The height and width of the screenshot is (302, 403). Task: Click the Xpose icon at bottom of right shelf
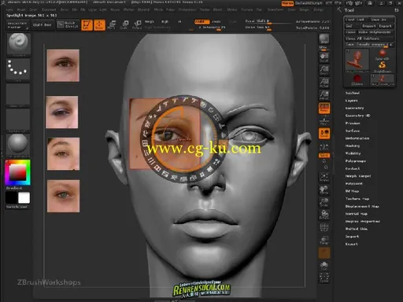(324, 278)
